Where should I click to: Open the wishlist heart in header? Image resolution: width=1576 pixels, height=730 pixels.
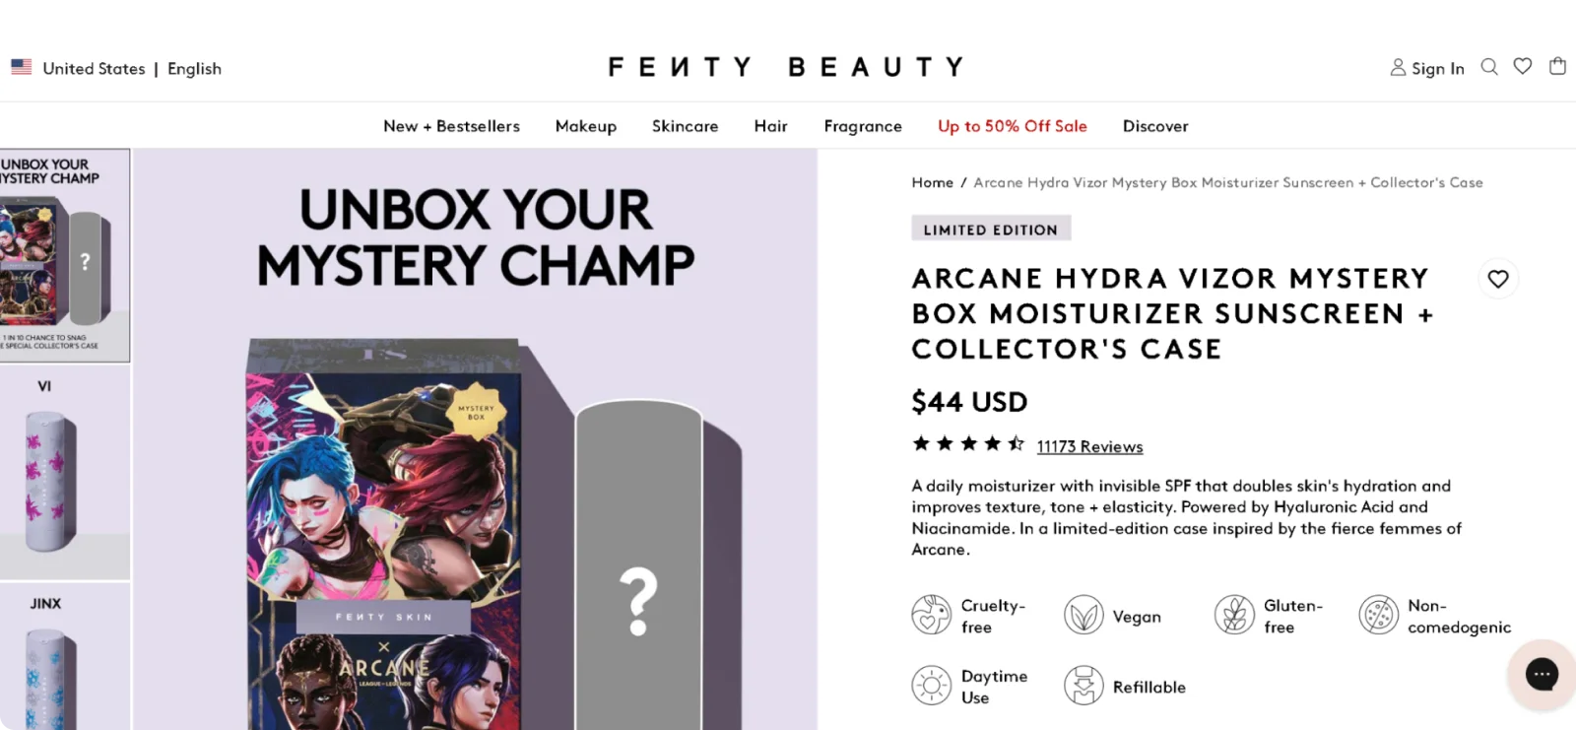coord(1523,66)
